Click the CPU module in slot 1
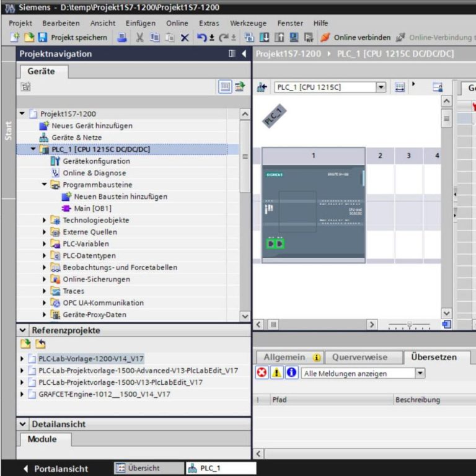The width and height of the screenshot is (476, 476). (314, 211)
